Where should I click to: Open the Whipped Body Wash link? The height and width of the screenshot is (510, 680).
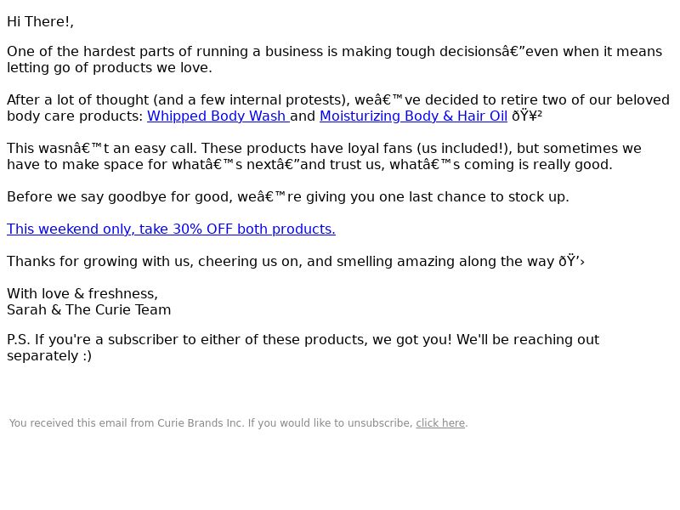pos(218,116)
